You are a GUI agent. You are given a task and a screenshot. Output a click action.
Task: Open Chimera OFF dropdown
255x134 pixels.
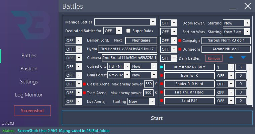pos(73,58)
